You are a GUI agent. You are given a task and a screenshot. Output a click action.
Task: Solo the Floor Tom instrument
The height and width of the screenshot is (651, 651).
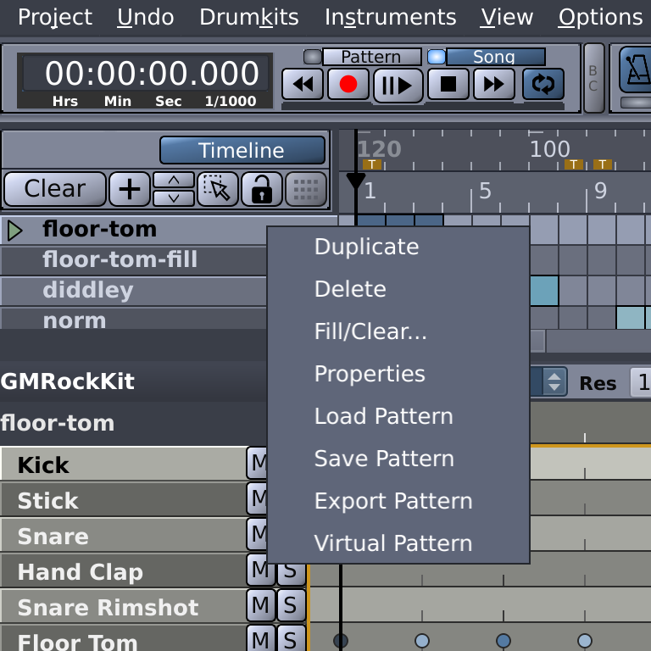(x=292, y=638)
